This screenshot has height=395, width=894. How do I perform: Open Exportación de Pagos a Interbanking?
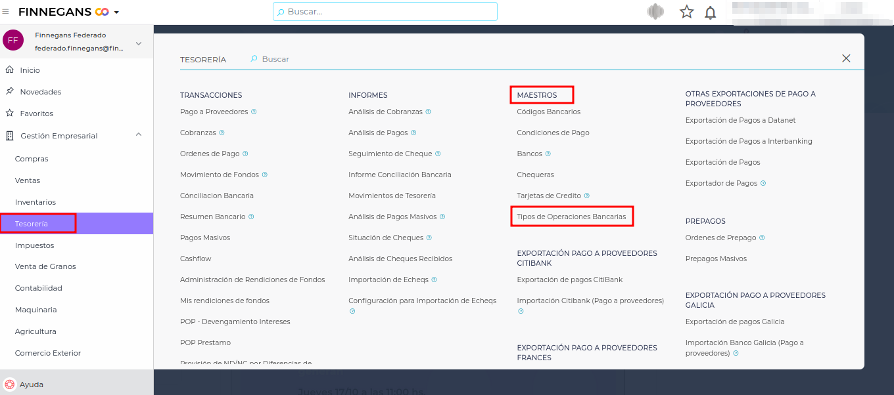749,141
